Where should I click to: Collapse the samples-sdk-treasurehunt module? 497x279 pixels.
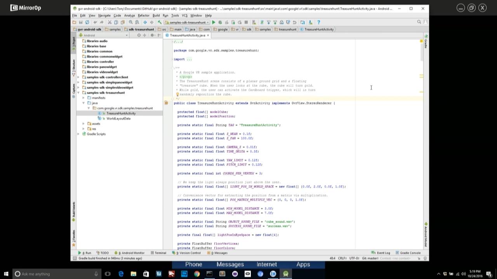coord(78,93)
